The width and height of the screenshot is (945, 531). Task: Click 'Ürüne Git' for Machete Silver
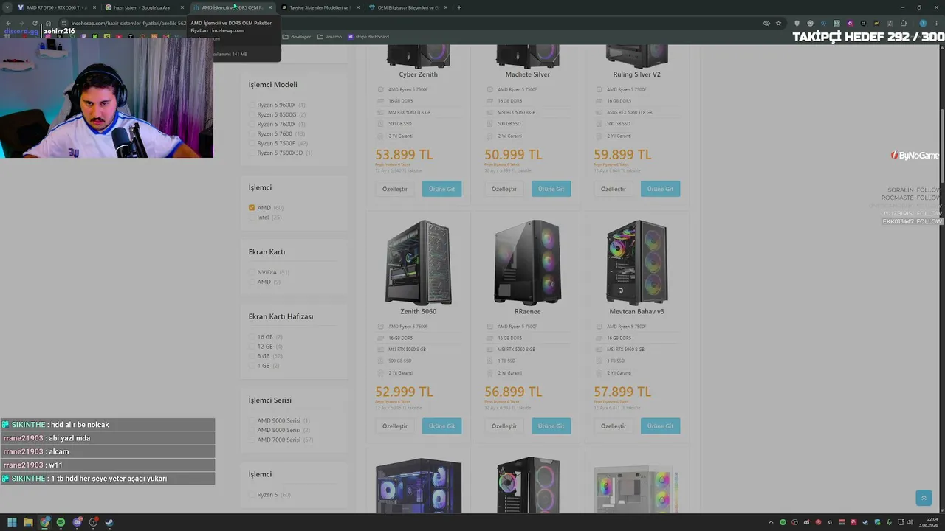pos(551,189)
